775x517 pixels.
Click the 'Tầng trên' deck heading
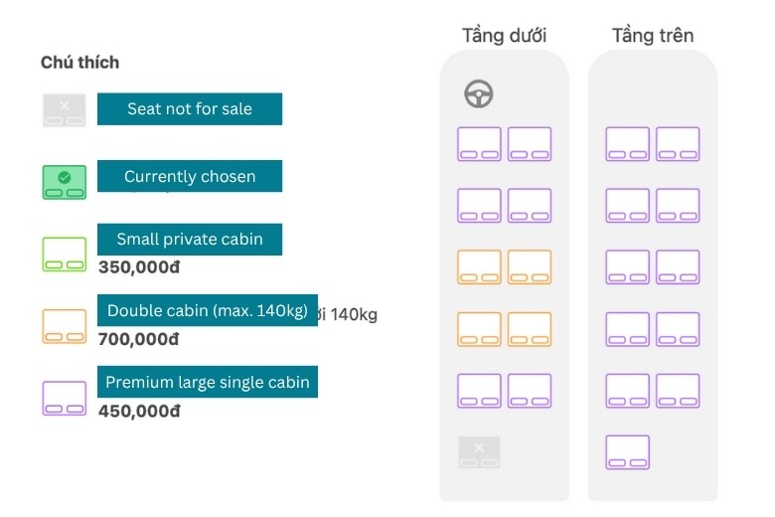point(653,36)
